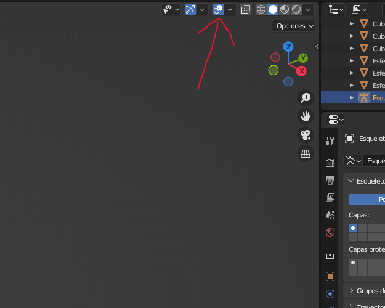This screenshot has height=308, width=385.
Task: Browse armature data-block dropdown
Action: click(353, 161)
